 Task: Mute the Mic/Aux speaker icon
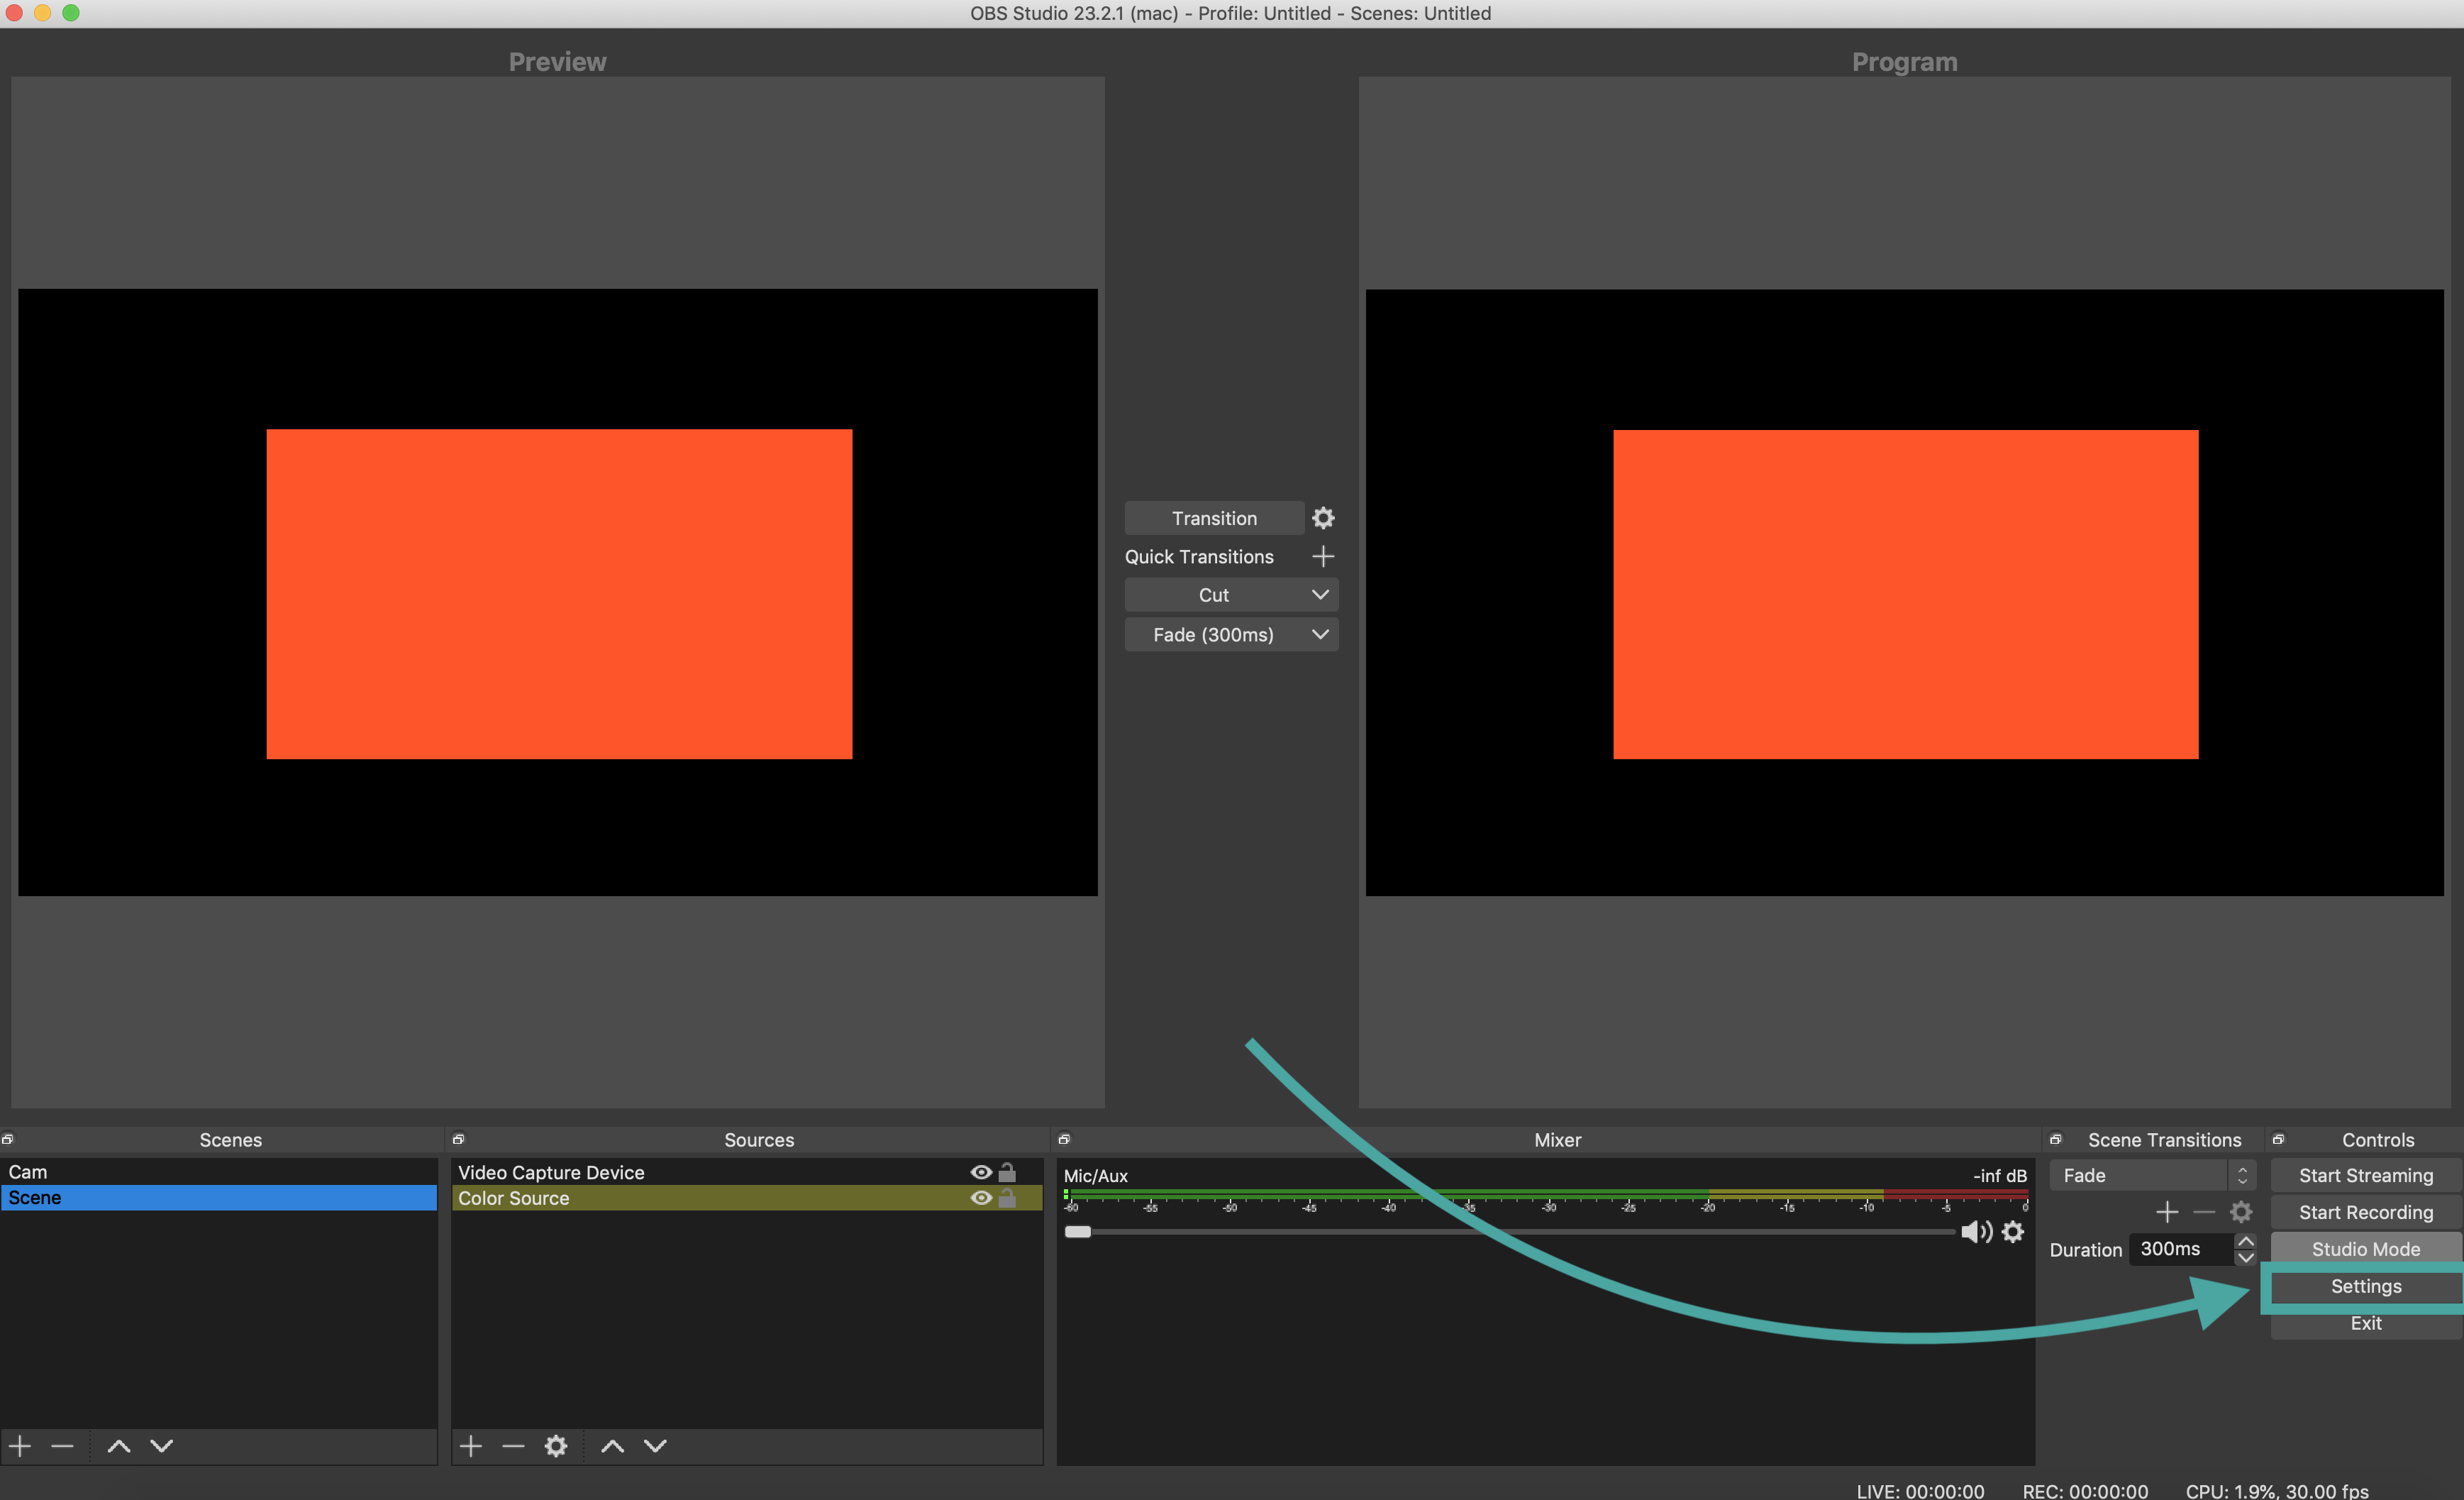point(1974,1232)
